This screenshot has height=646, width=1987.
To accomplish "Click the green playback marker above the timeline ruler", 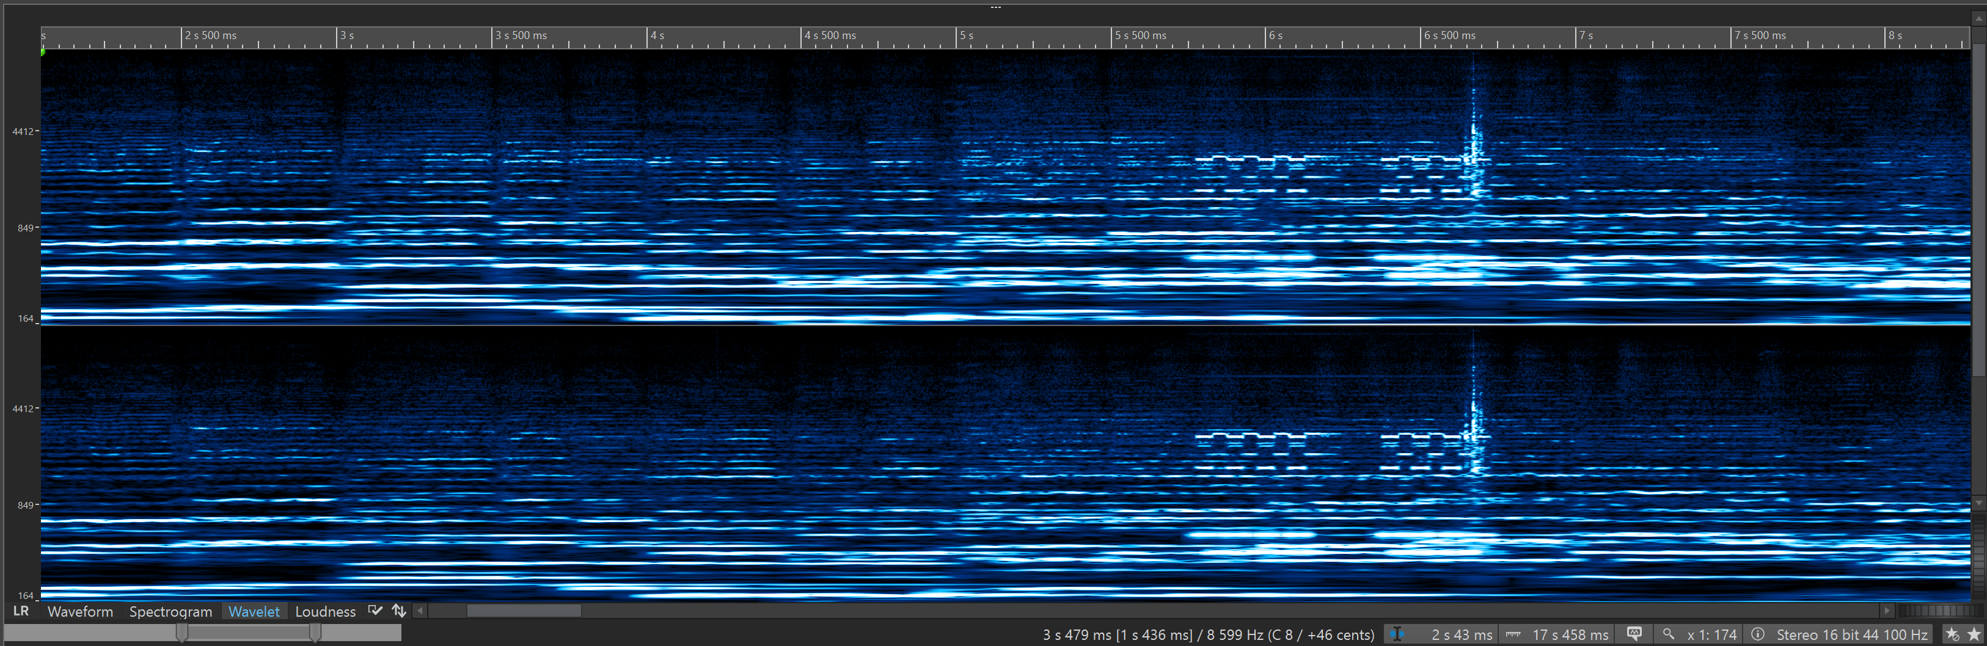I will pyautogui.click(x=42, y=52).
